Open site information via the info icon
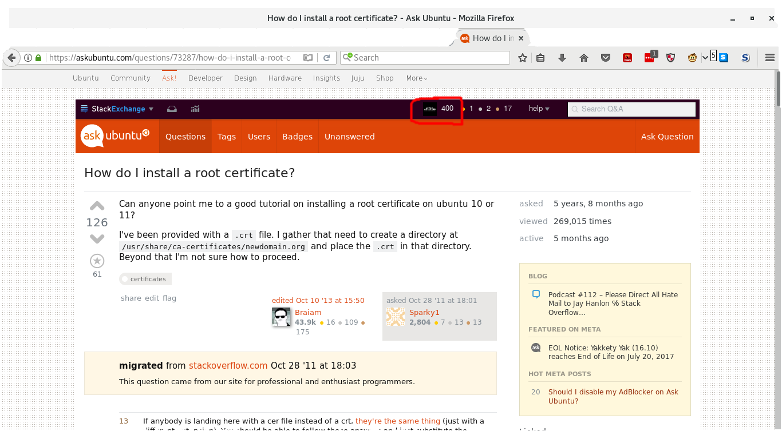This screenshot has width=782, height=439. pos(27,58)
